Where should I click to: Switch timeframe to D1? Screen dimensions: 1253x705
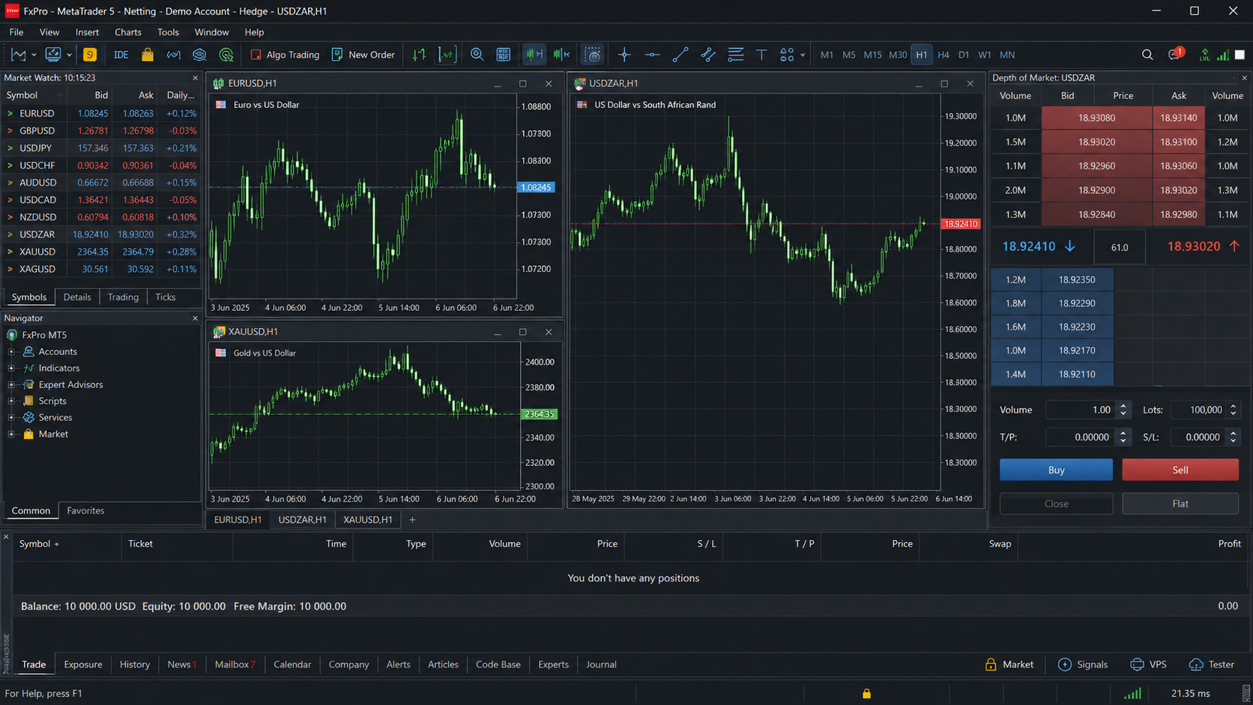click(964, 55)
